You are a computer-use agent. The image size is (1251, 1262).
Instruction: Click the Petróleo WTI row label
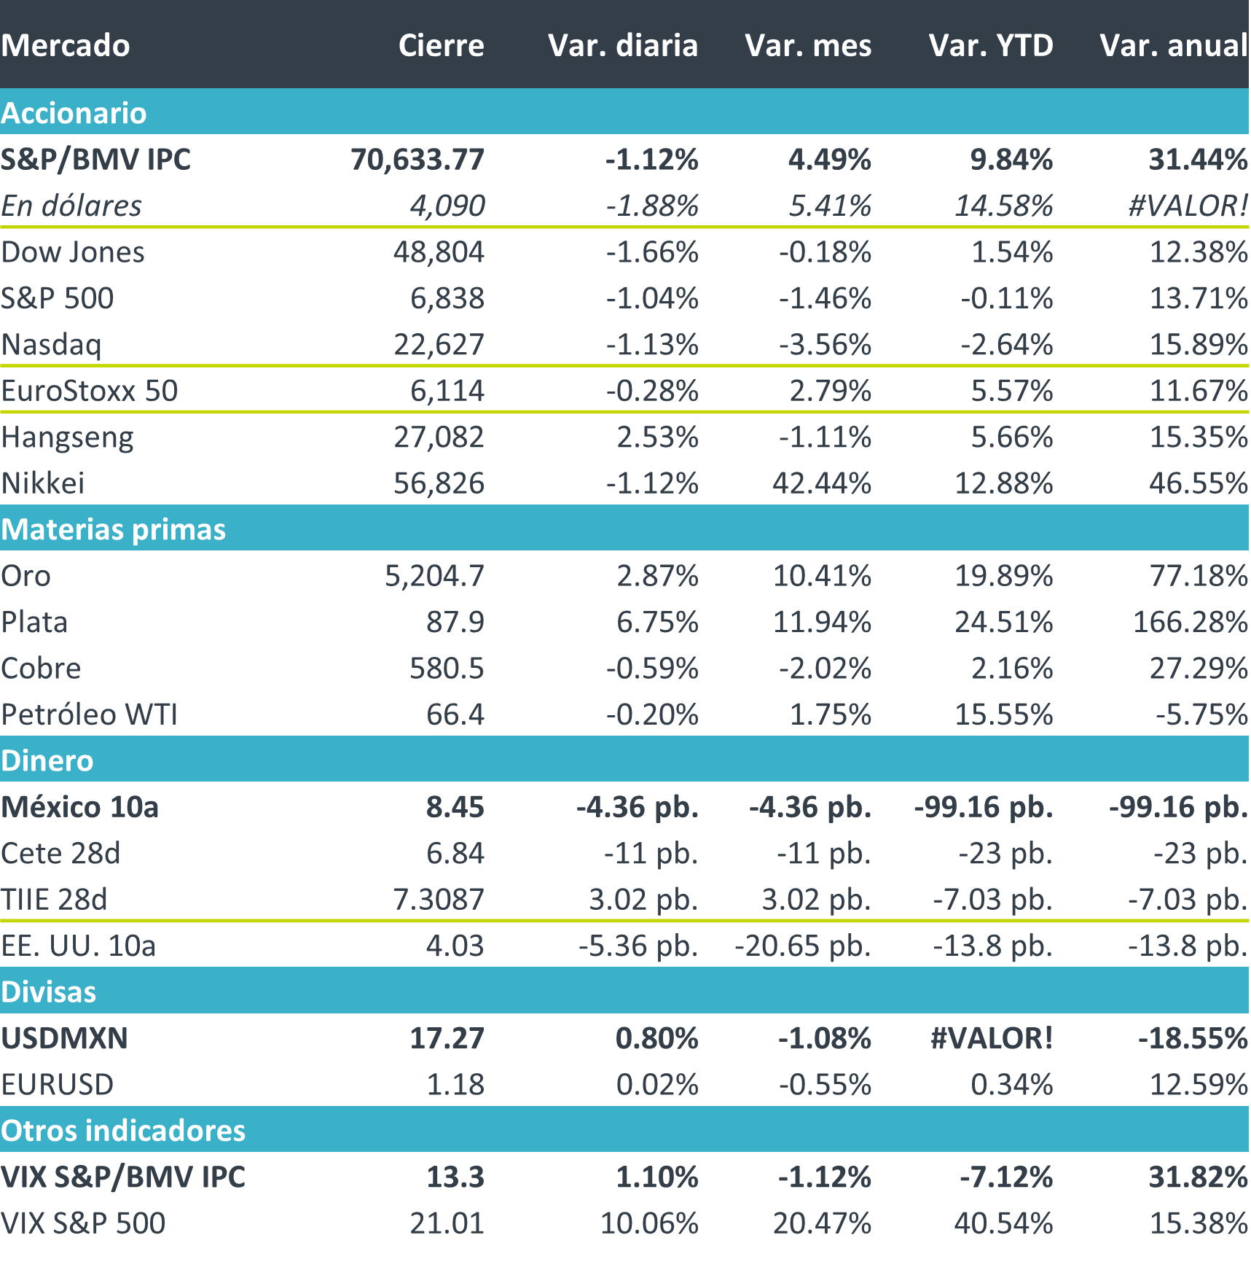[x=90, y=714]
